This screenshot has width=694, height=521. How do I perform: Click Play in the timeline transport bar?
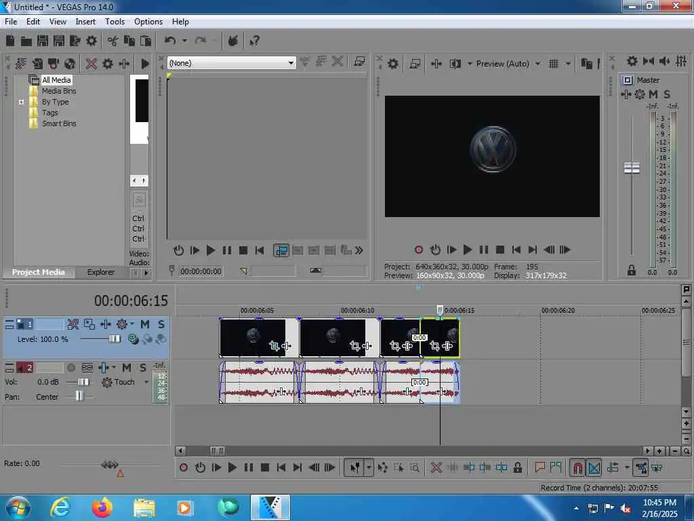tap(232, 467)
